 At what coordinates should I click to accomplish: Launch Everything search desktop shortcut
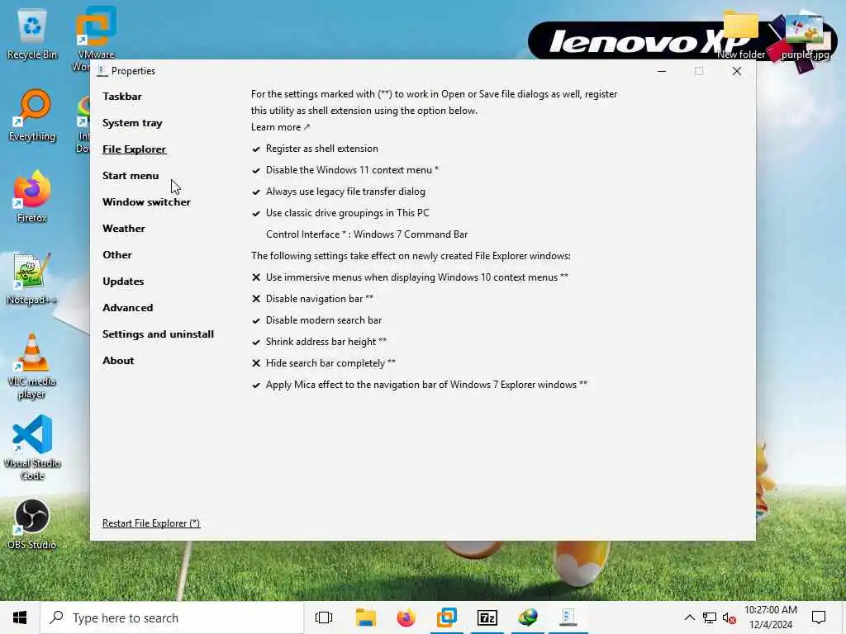tap(32, 116)
